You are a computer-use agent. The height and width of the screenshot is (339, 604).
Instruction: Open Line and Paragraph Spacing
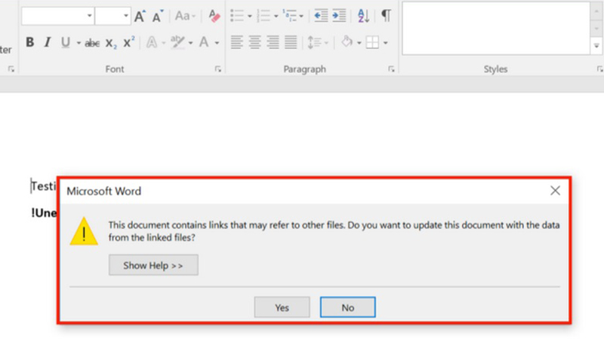pos(318,42)
